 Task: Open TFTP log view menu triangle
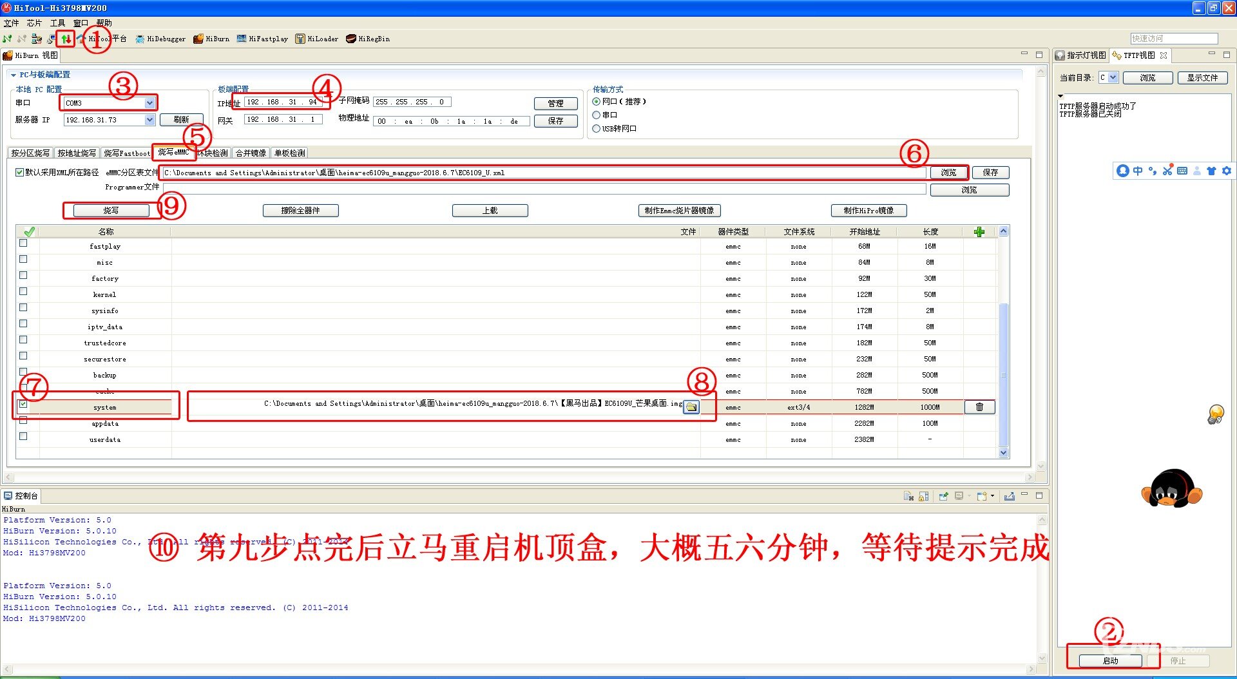coord(1060,96)
